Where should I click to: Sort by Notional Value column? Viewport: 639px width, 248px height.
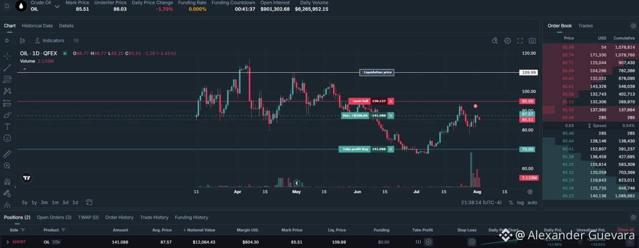pos(200,230)
